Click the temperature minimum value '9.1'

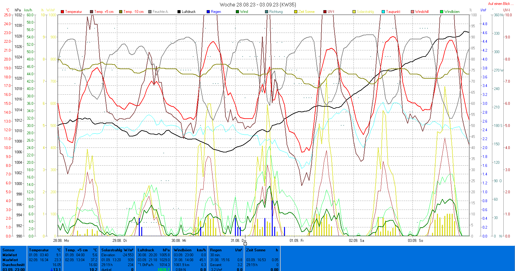pyautogui.click(x=59, y=255)
